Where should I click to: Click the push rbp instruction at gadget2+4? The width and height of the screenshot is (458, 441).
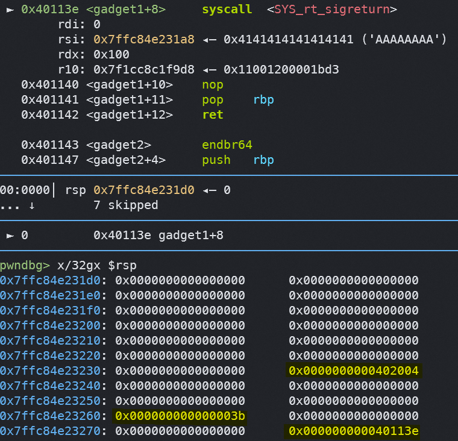pos(238,160)
